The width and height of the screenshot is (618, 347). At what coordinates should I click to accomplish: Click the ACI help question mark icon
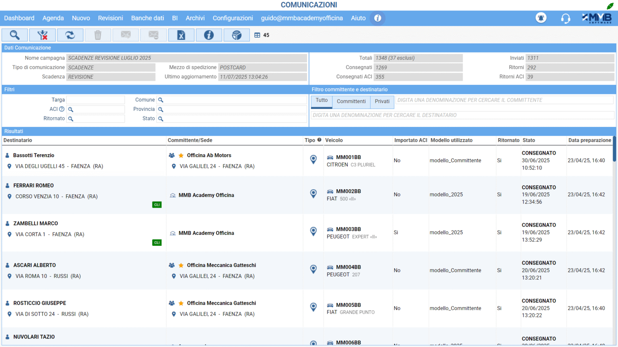tap(62, 109)
